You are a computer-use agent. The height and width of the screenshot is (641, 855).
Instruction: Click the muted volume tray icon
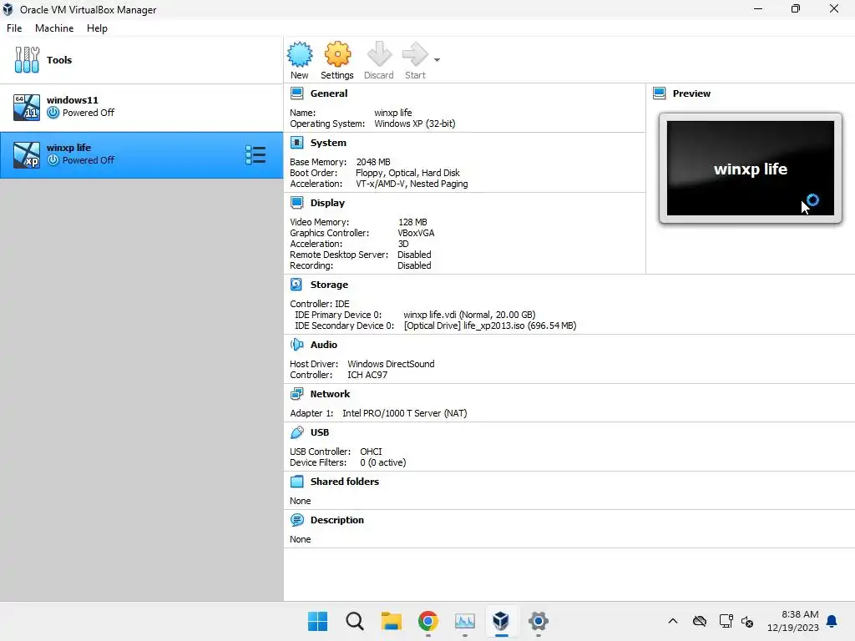(747, 621)
